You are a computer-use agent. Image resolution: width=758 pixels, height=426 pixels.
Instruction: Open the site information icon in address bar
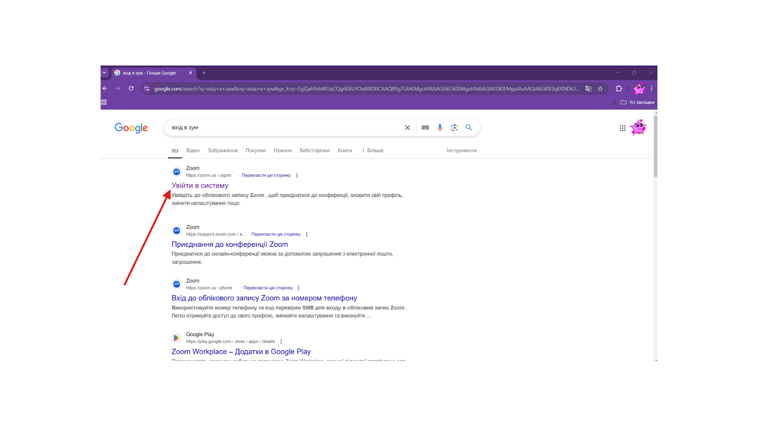pyautogui.click(x=147, y=89)
